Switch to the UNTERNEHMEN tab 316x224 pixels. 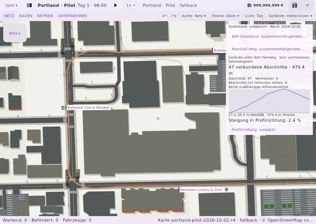(72, 16)
